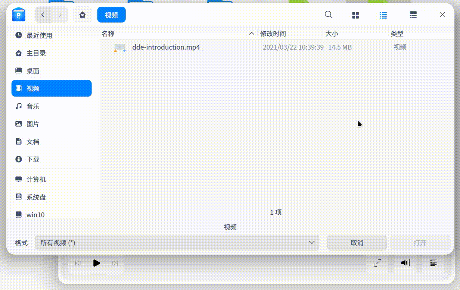The height and width of the screenshot is (290, 460).
Task: Select the dde-introduction.mp4 file name
Action: (166, 47)
